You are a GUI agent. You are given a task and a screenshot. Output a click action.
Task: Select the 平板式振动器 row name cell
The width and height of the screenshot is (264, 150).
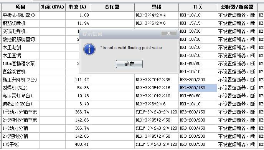(21, 15)
